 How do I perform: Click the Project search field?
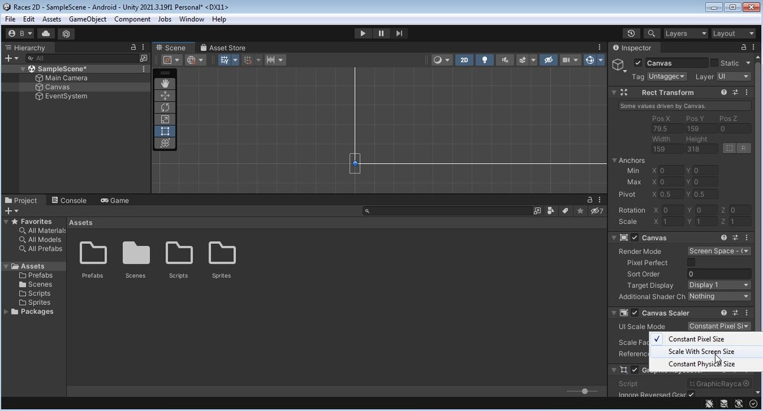[448, 211]
